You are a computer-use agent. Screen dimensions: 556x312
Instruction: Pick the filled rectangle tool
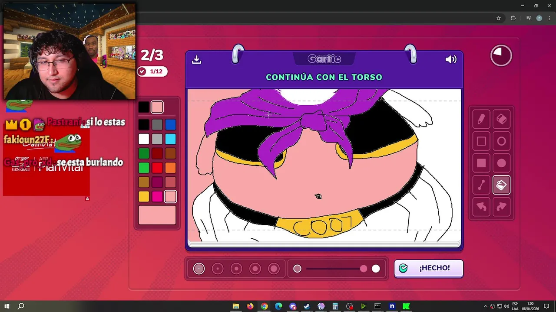(x=481, y=163)
